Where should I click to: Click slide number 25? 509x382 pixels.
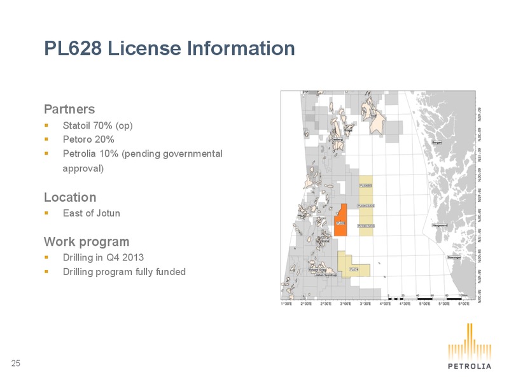15,363
